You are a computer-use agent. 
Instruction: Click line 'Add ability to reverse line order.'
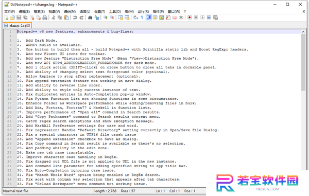pyautogui.click(x=64, y=85)
